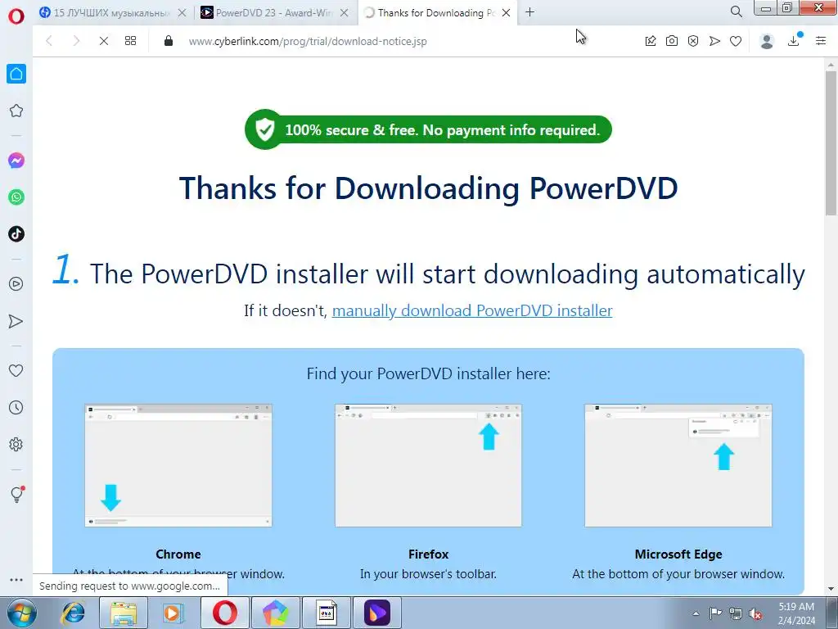Open TikTok in the Opera sidebar
The width and height of the screenshot is (838, 629).
tap(16, 233)
